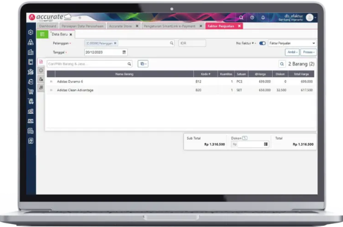Toggle the No Faktur automatic numbering switch
Screen dimensions: 343x227
point(262,43)
